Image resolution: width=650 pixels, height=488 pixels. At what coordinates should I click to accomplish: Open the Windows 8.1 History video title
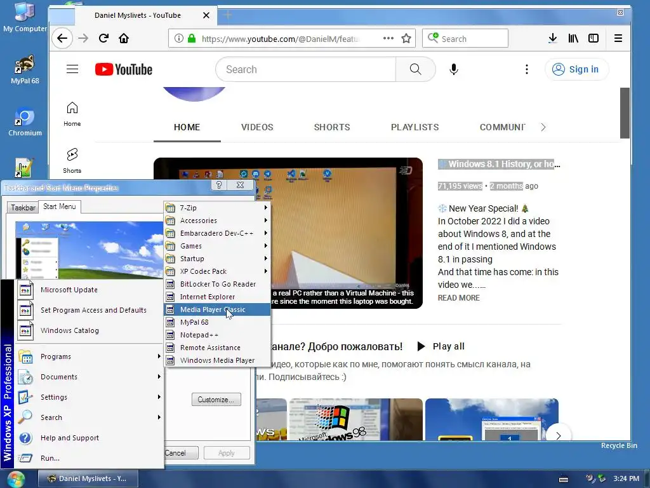tap(499, 165)
